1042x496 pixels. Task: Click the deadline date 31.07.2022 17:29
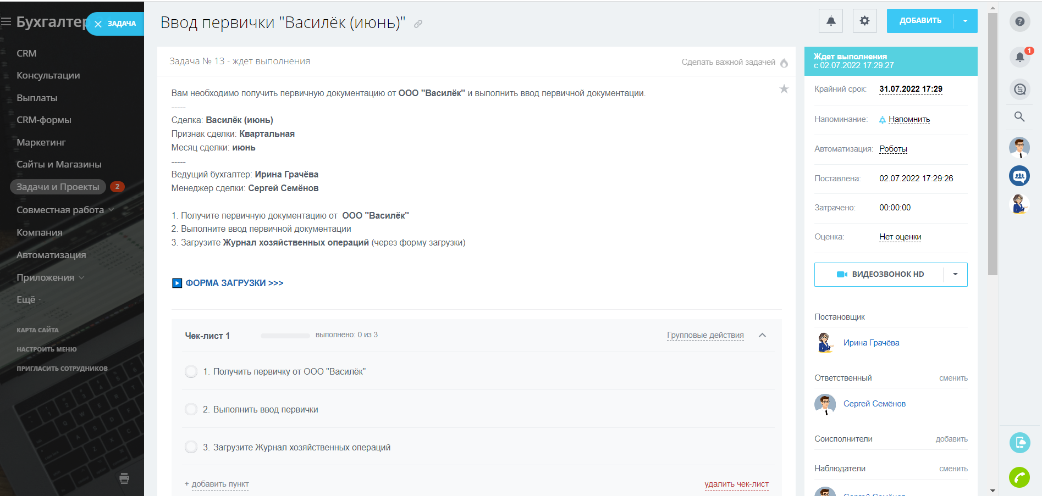click(x=911, y=89)
